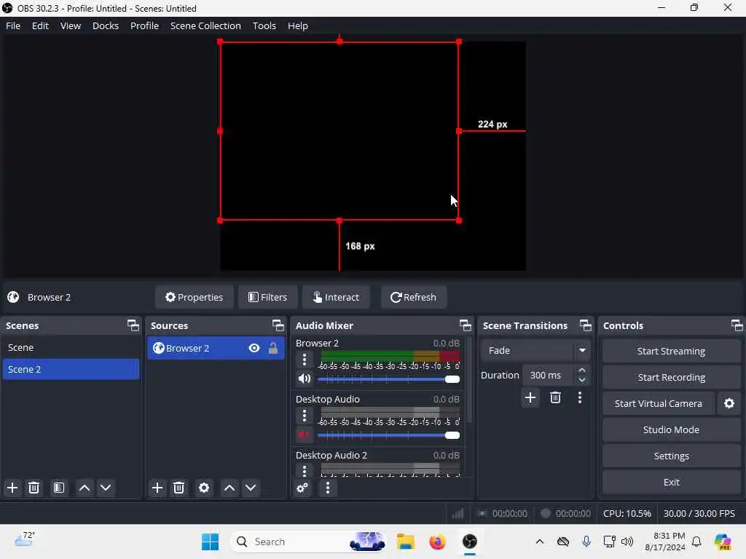Open scene filters icon in Scenes dock
The width and height of the screenshot is (746, 559).
coord(59,488)
